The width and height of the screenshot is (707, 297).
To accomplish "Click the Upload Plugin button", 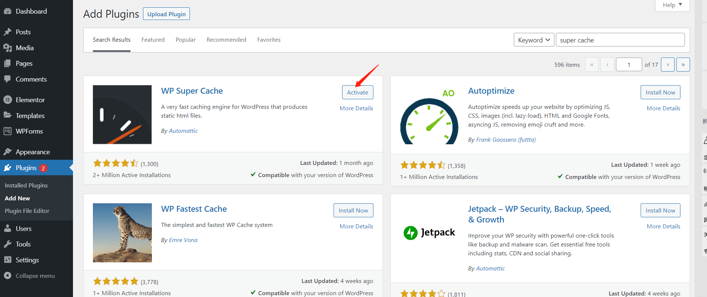I will point(166,14).
